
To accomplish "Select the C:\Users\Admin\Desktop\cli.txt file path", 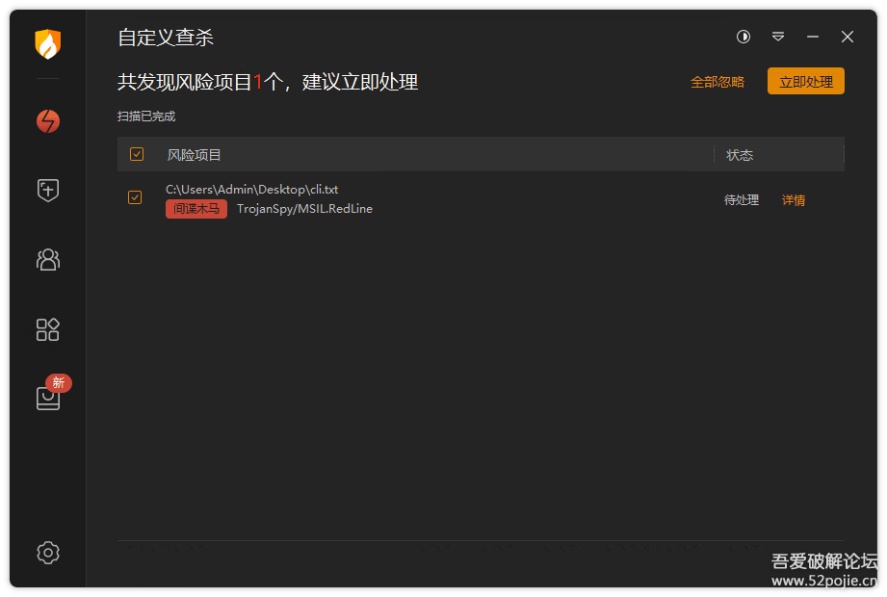I will tap(252, 190).
